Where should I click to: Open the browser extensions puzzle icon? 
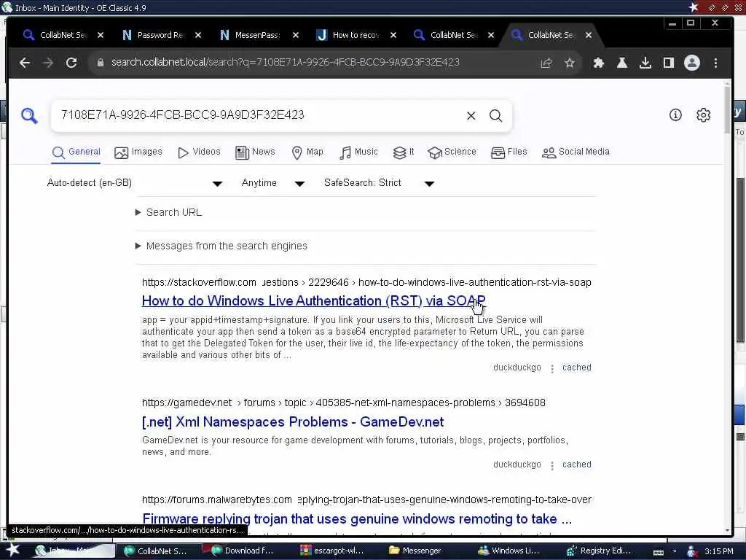[x=599, y=63]
